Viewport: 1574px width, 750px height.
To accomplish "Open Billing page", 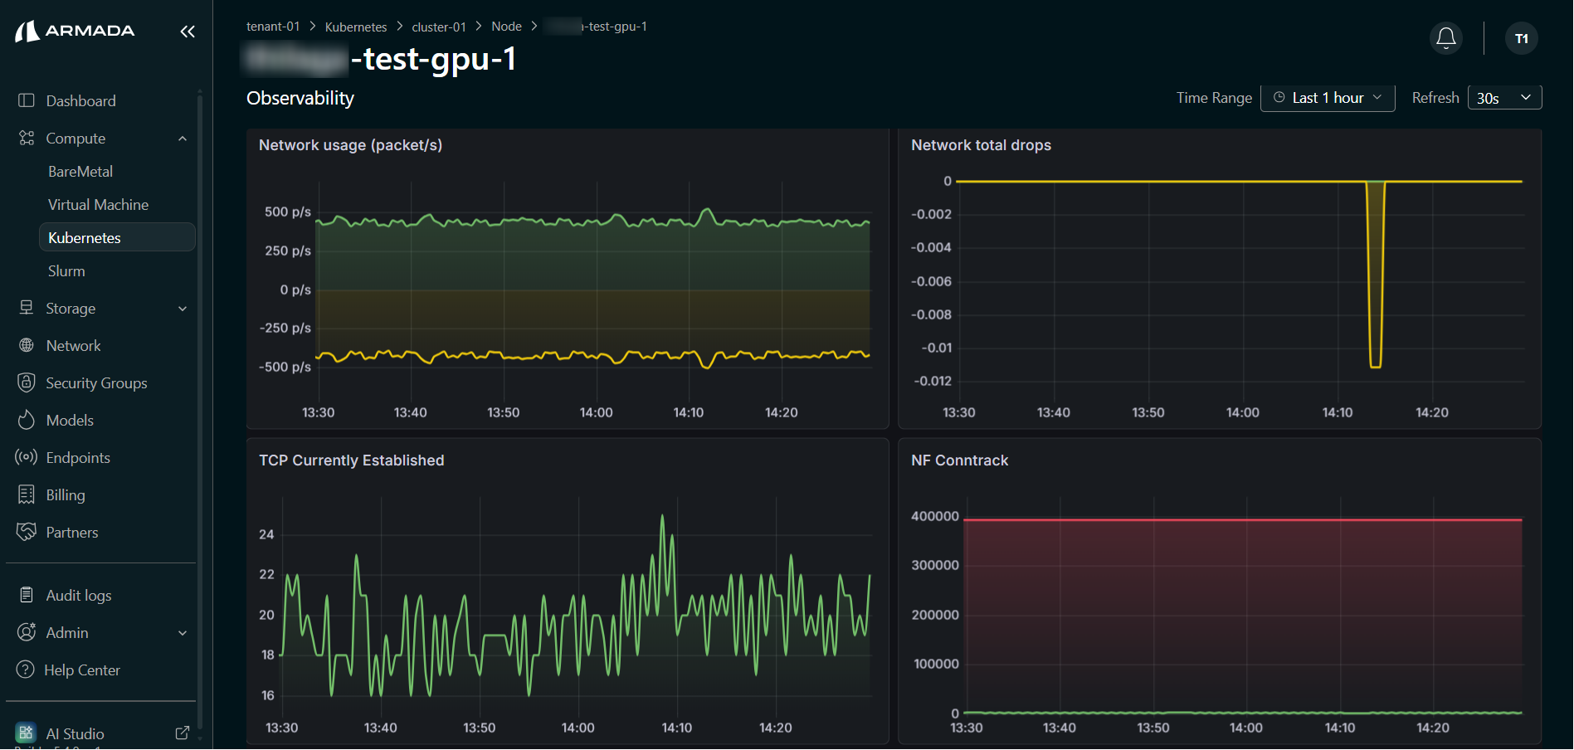I will click(x=66, y=494).
